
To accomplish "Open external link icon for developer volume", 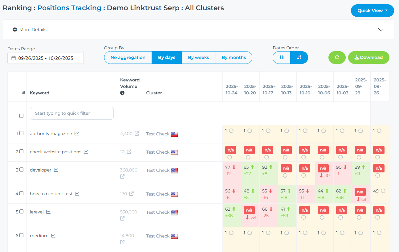I will [122, 176].
